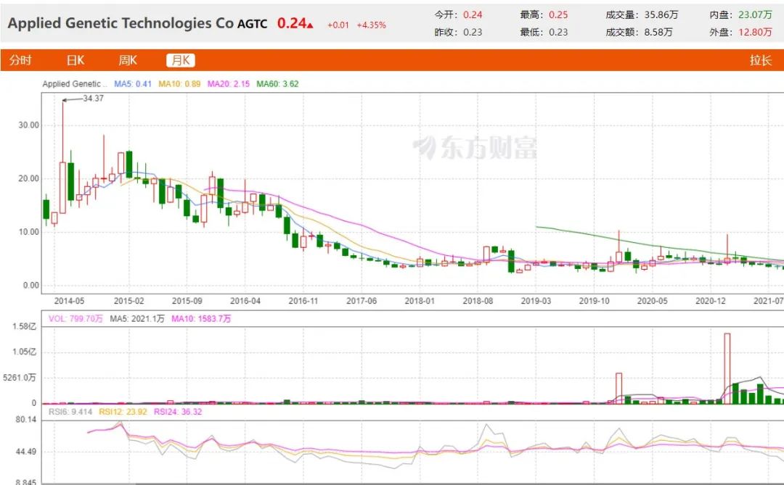Click the 2019-10 date axis label
The height and width of the screenshot is (485, 784).
pyautogui.click(x=594, y=301)
